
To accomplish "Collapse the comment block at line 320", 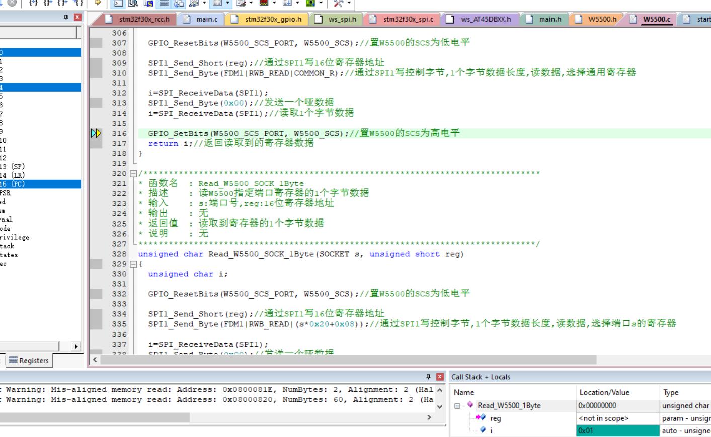I will click(x=133, y=174).
